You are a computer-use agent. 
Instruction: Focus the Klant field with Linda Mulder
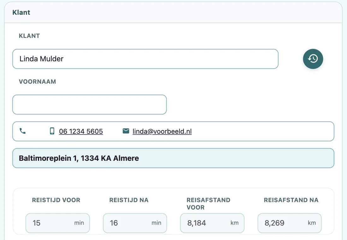click(145, 59)
